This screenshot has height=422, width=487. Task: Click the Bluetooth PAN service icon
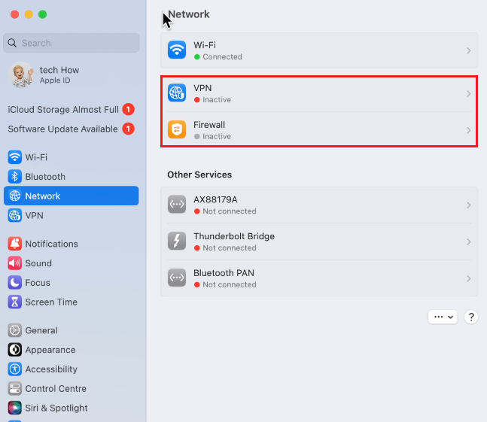click(x=177, y=278)
